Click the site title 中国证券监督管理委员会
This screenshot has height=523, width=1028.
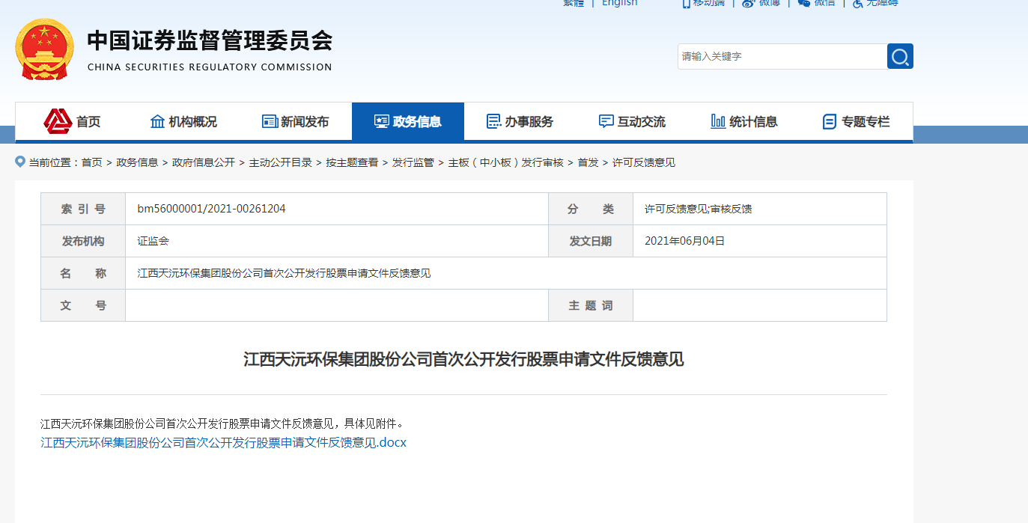coord(210,40)
